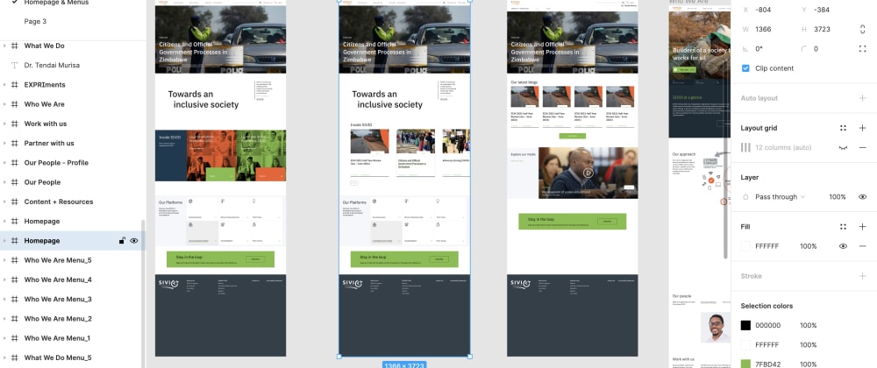Expand the Work with us layer arrow

pos(4,124)
